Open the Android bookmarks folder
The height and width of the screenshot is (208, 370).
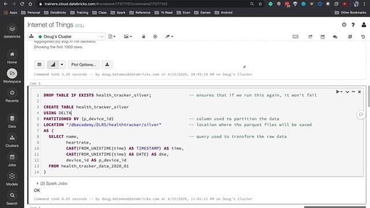coord(224,13)
